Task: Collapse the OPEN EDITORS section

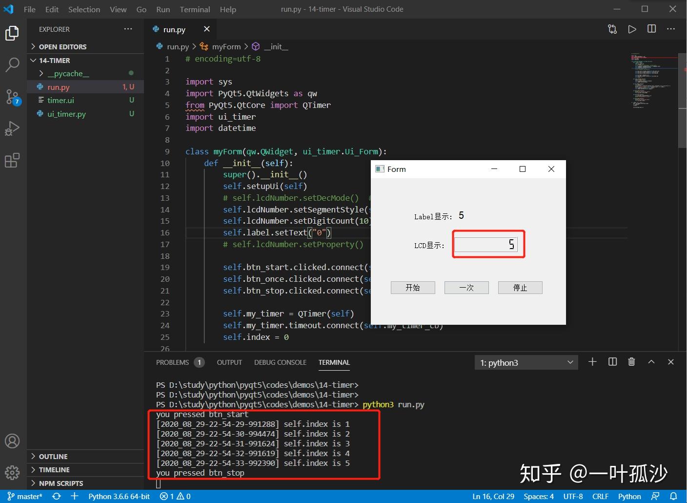Action: click(x=60, y=46)
